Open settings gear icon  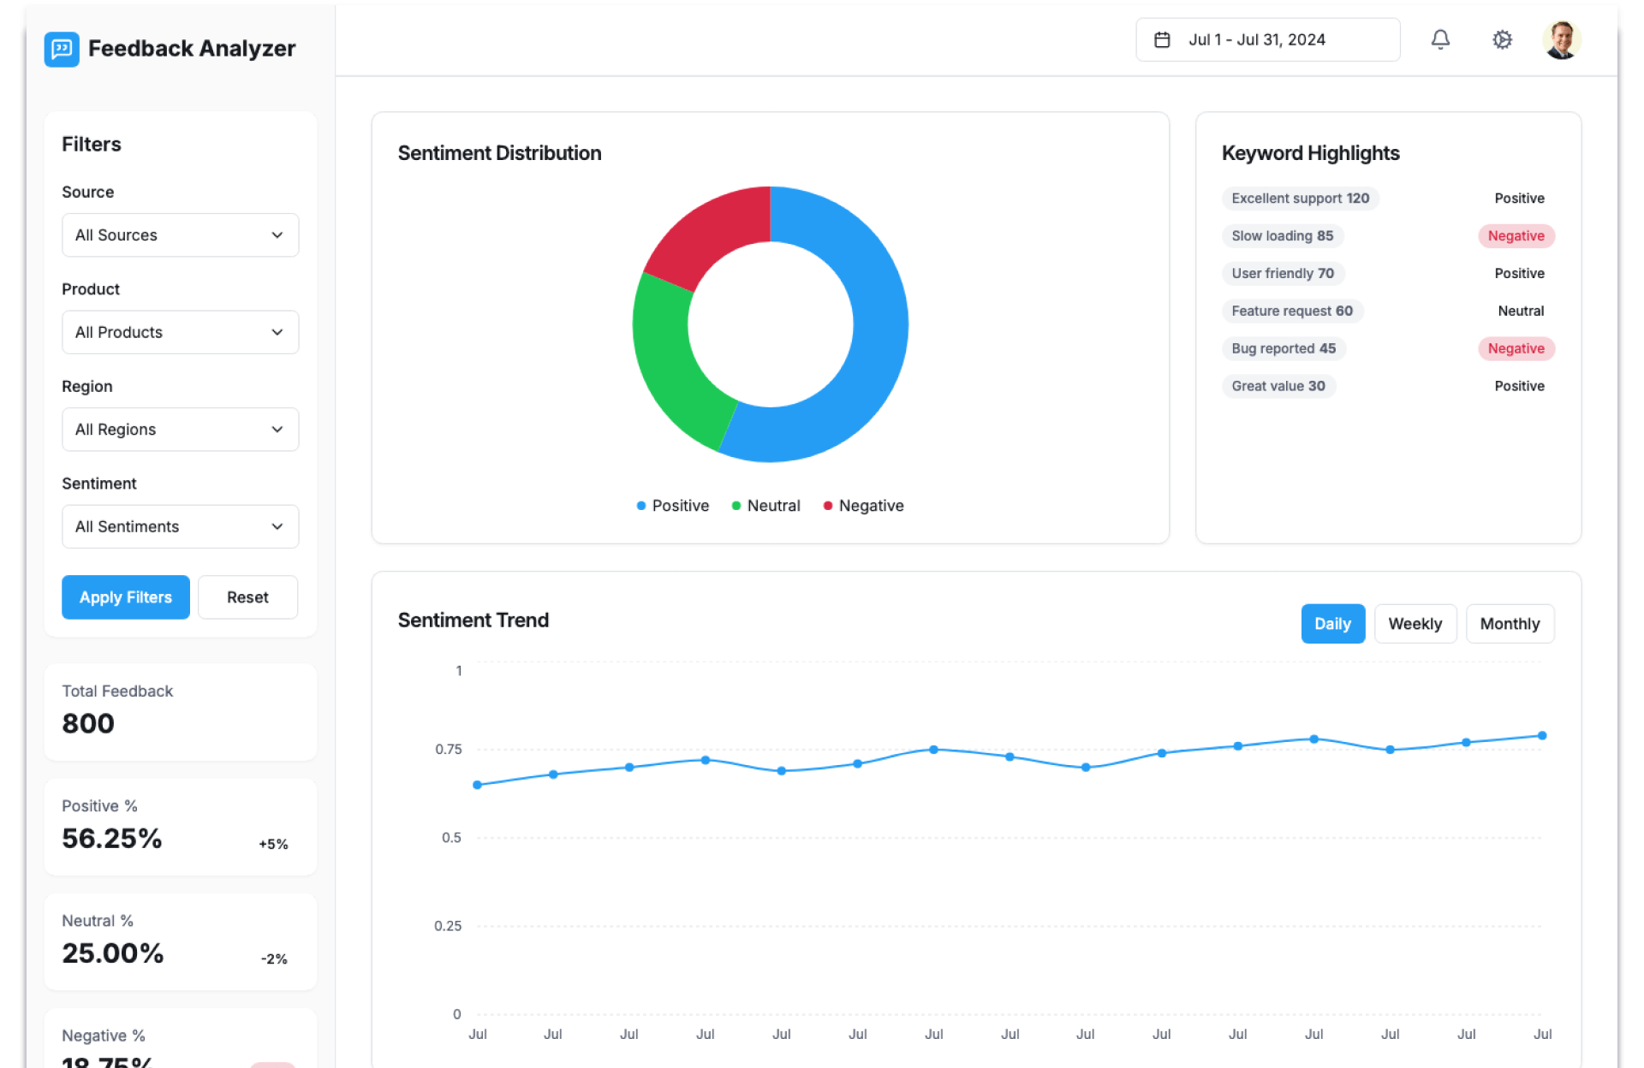coord(1502,39)
